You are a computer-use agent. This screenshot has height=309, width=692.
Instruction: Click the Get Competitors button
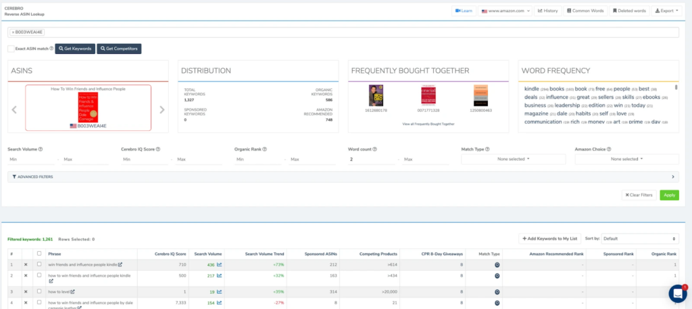point(119,49)
